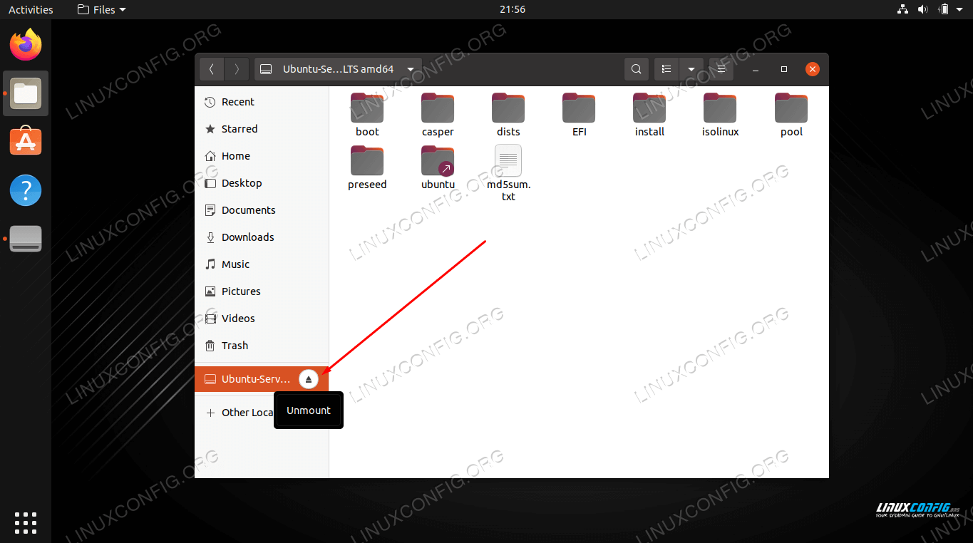This screenshot has height=543, width=973.
Task: Select the casper folder
Action: pos(438,114)
